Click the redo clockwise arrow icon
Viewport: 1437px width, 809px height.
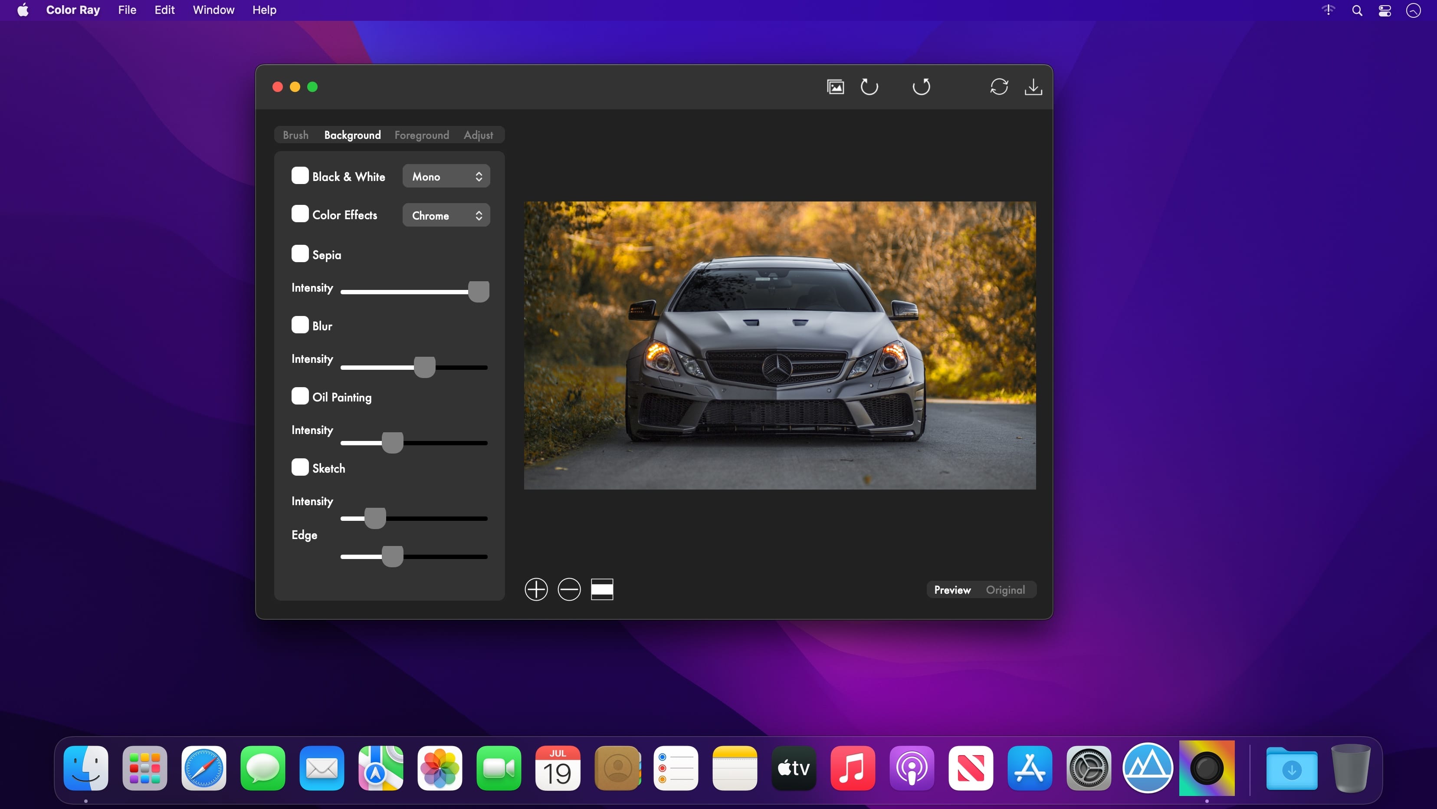(921, 86)
